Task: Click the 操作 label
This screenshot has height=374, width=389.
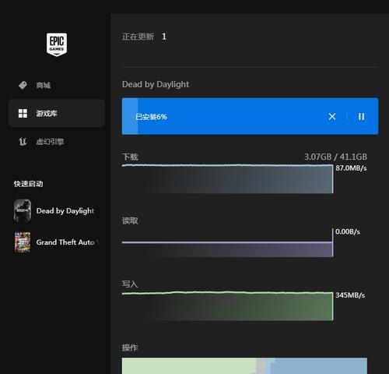Action: (130, 348)
